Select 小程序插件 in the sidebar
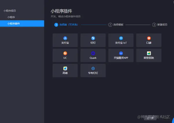Image resolution: width=174 pixels, height=123 pixels. [x=22, y=23]
